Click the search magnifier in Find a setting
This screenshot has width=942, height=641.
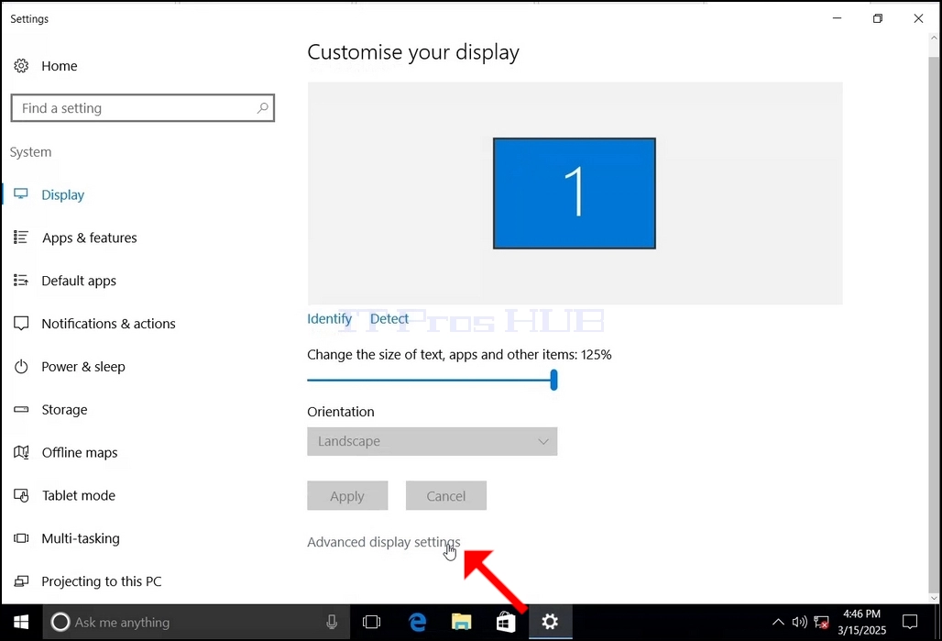click(263, 107)
